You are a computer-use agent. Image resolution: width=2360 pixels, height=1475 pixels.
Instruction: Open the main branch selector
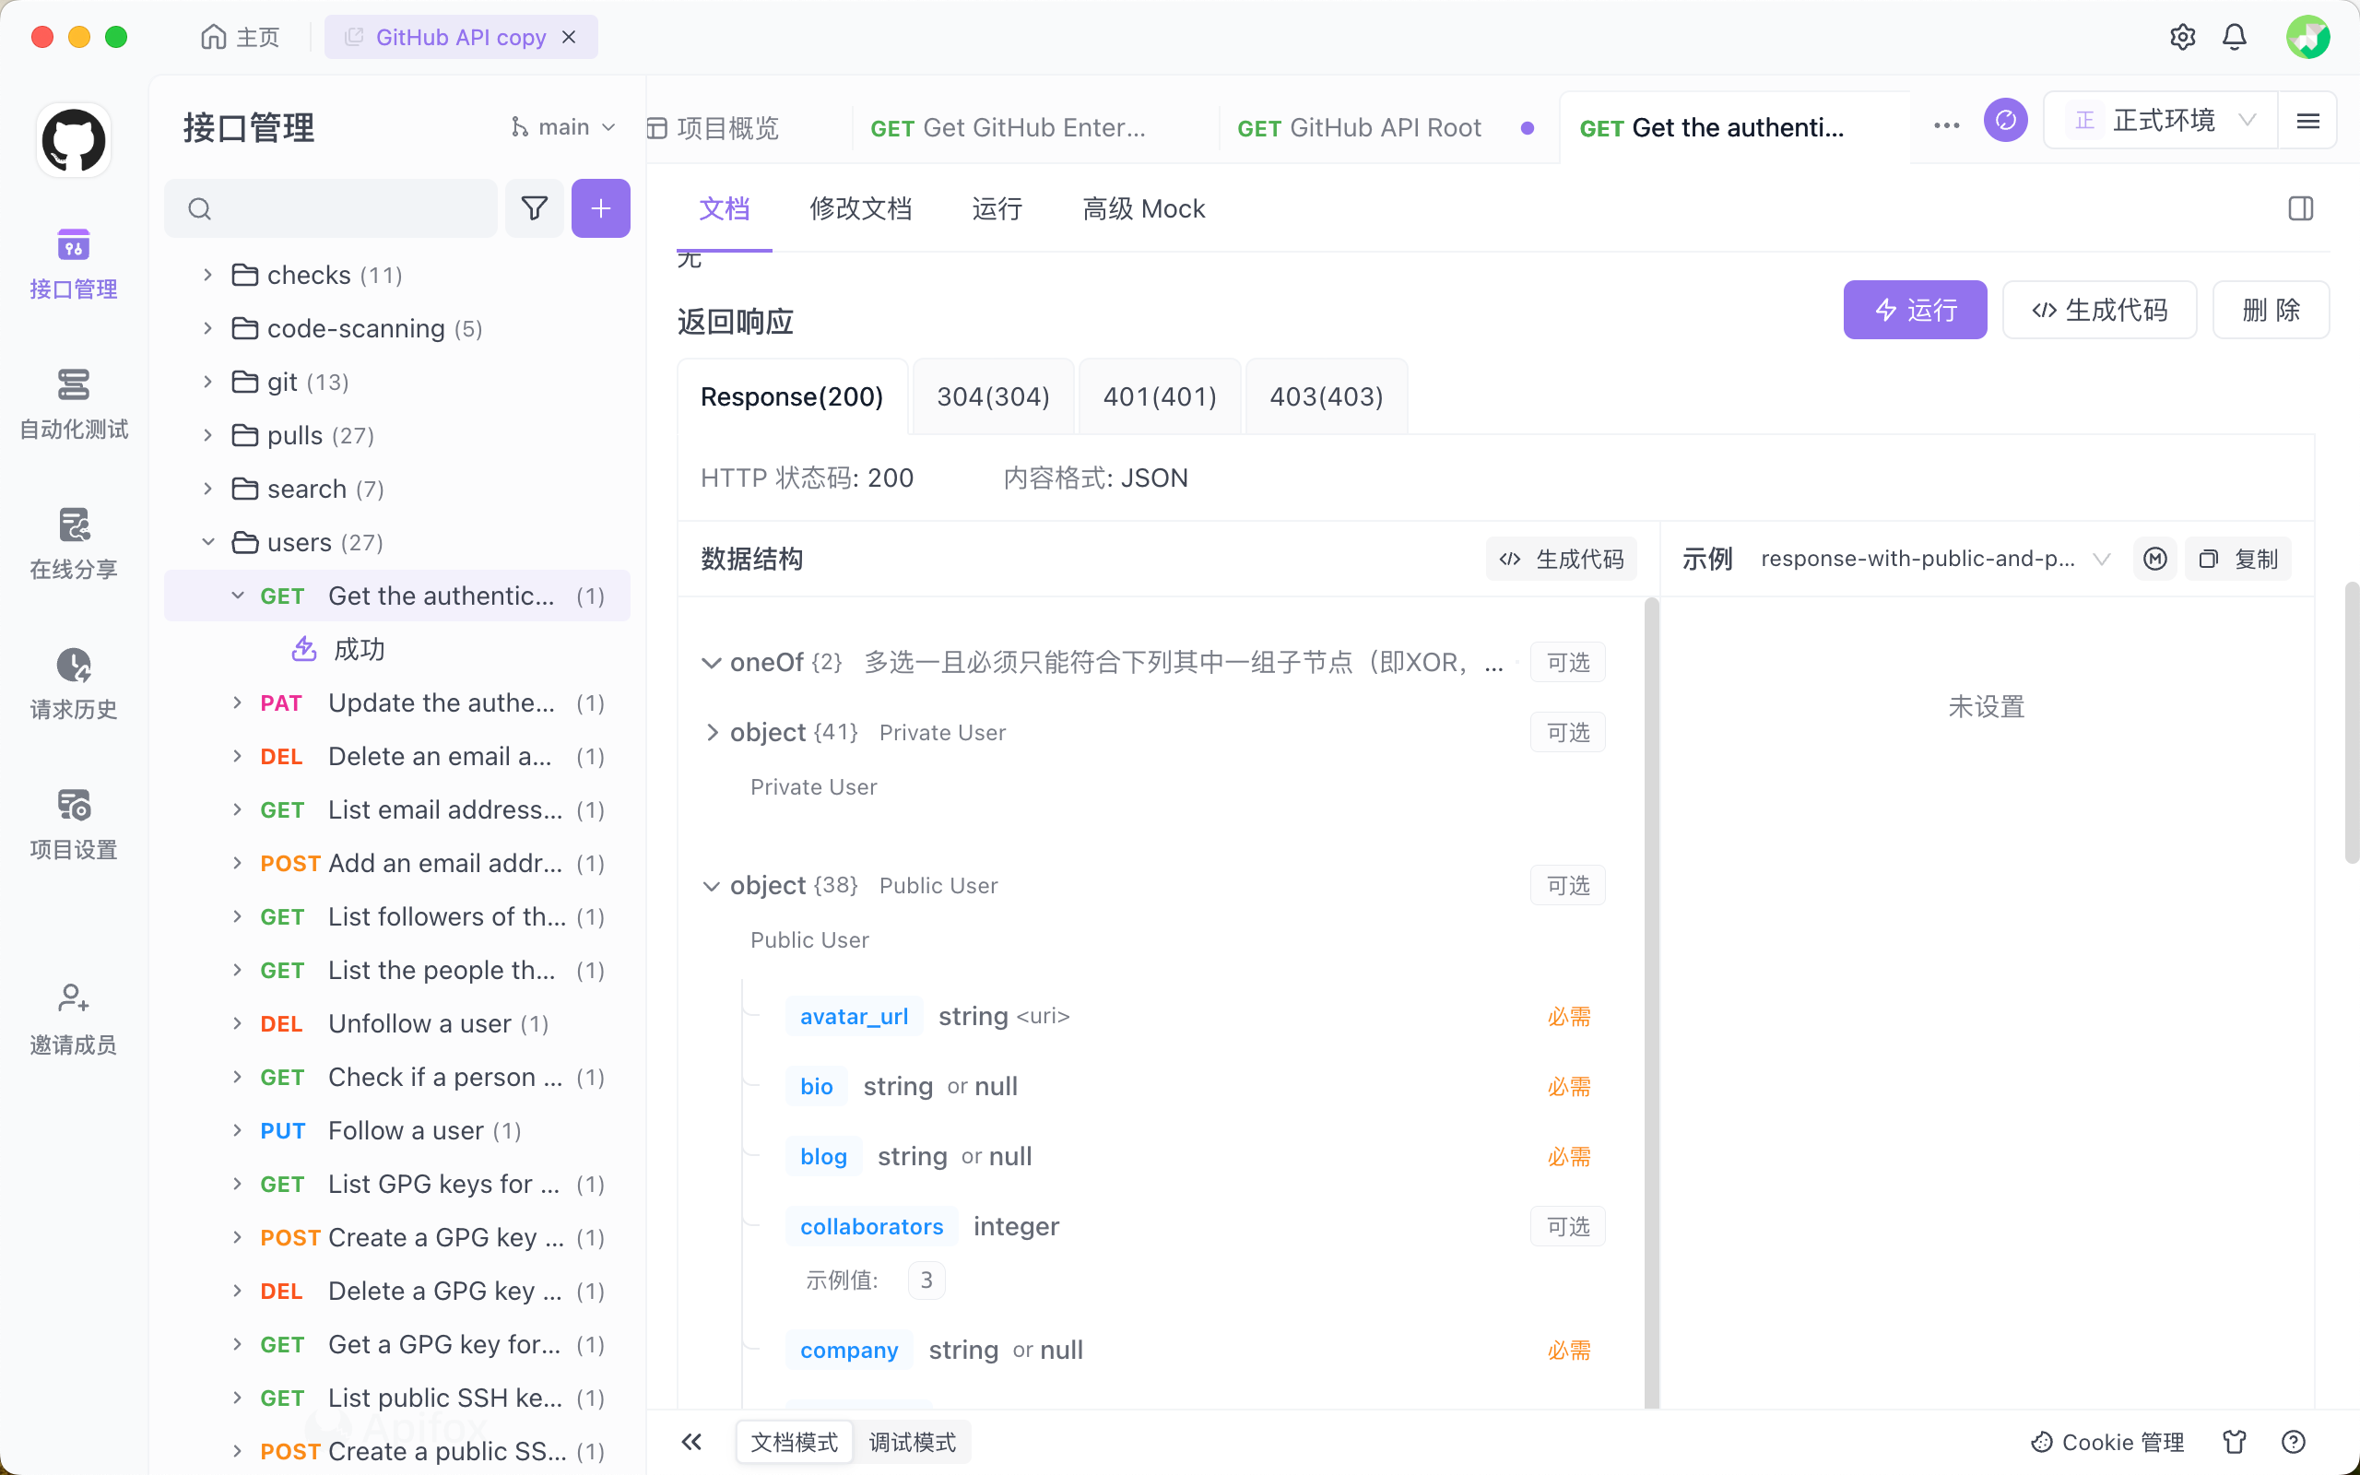(x=562, y=127)
